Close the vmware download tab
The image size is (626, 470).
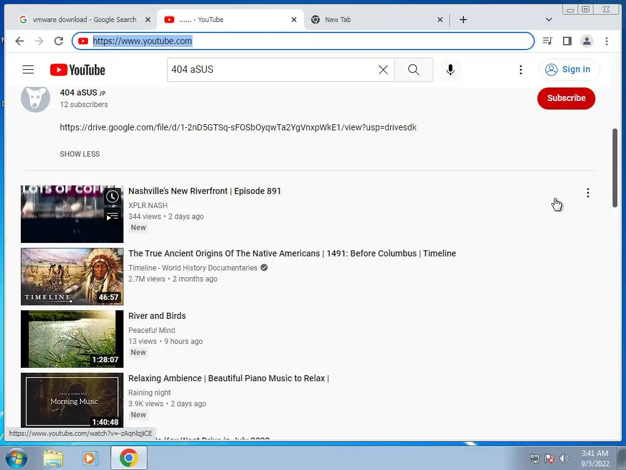(x=148, y=20)
